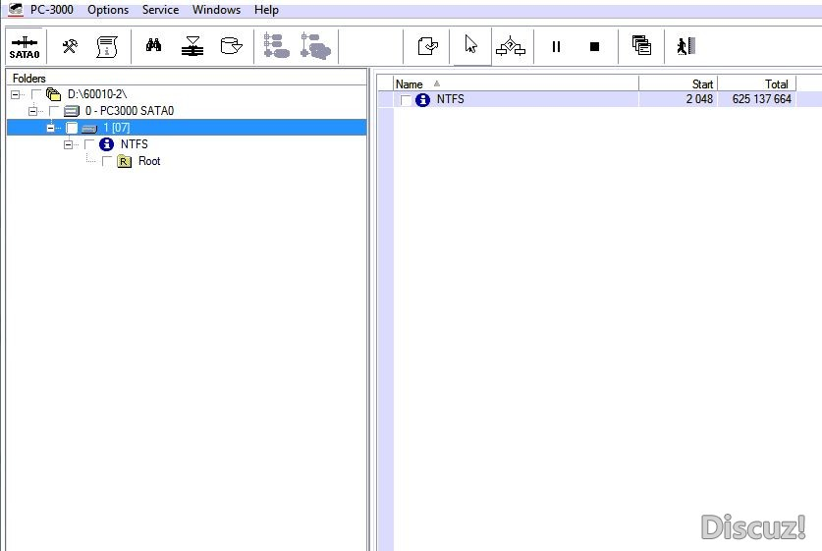Screen dimensions: 822x551
Task: Click the partition icon of 1 [07]
Action: point(89,128)
